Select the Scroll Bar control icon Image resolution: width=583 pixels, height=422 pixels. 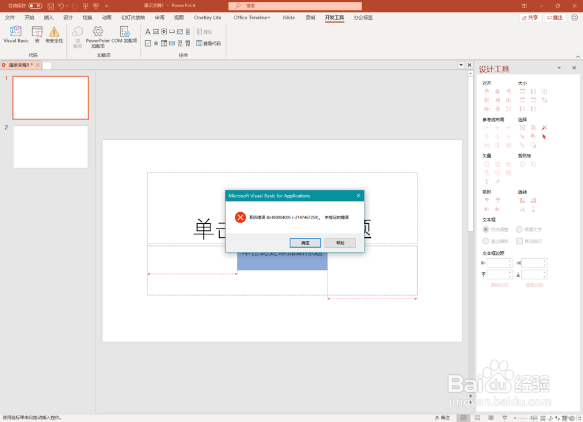point(188,31)
